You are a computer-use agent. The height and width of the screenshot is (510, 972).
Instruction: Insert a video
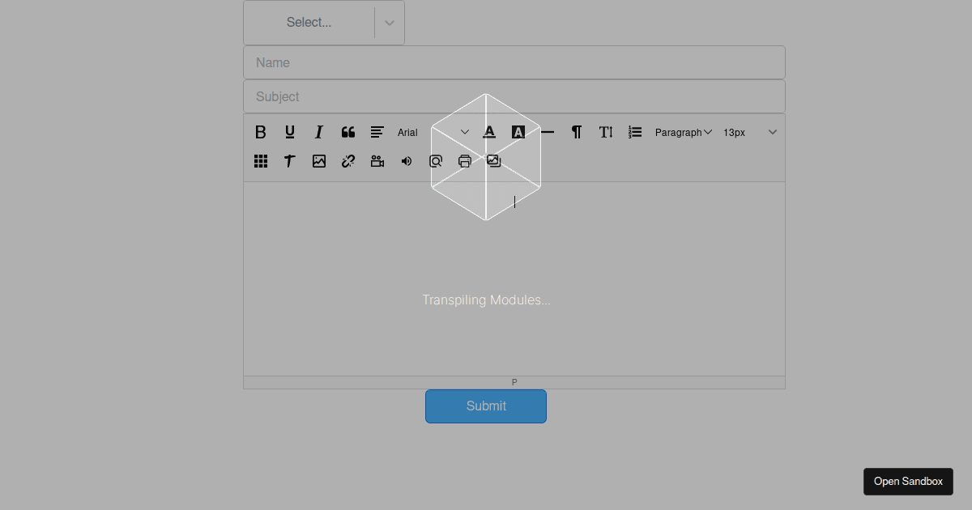[377, 161]
